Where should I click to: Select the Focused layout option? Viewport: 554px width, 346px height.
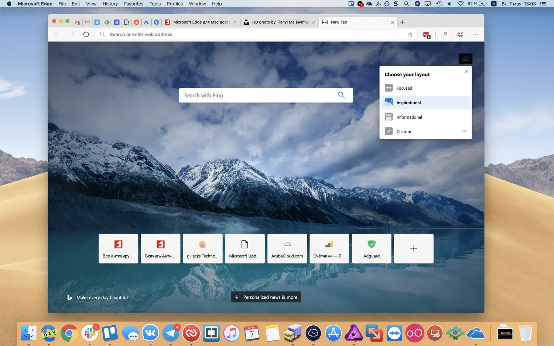pyautogui.click(x=404, y=88)
